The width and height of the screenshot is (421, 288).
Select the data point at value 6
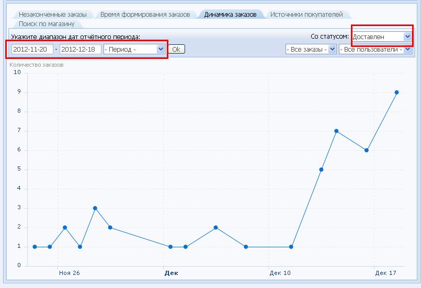coord(367,150)
